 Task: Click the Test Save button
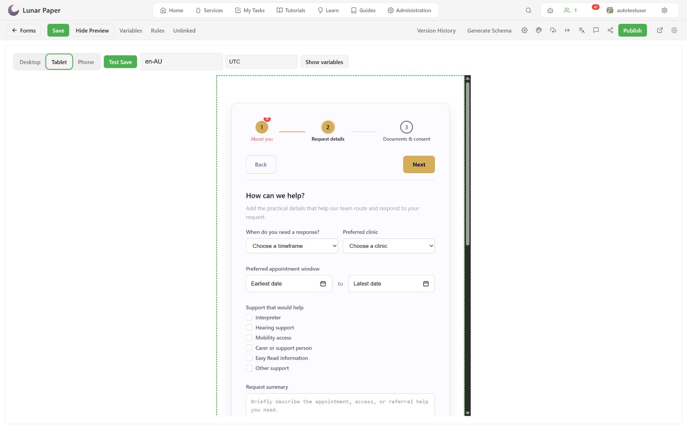(120, 62)
